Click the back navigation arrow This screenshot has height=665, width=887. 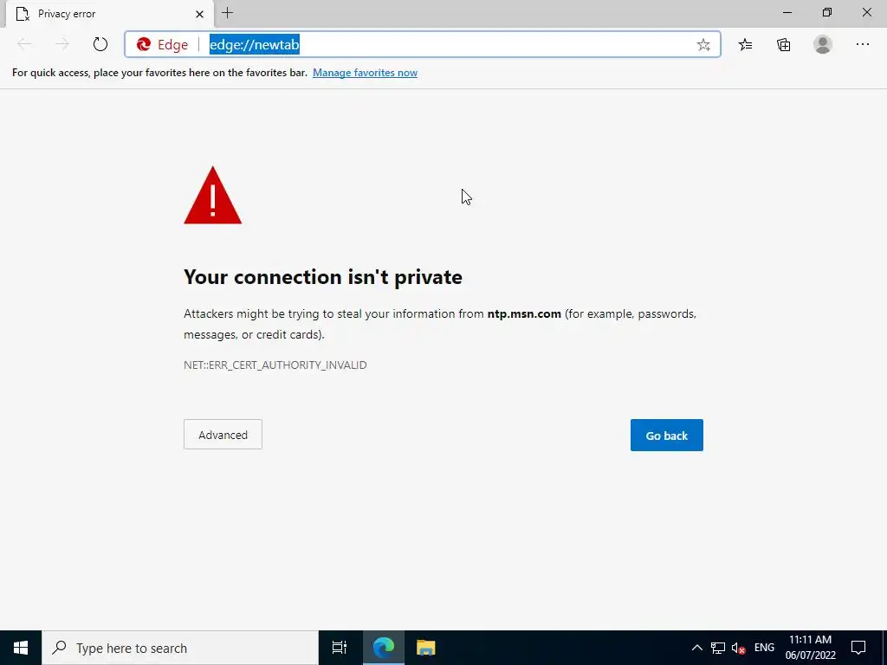(x=24, y=44)
